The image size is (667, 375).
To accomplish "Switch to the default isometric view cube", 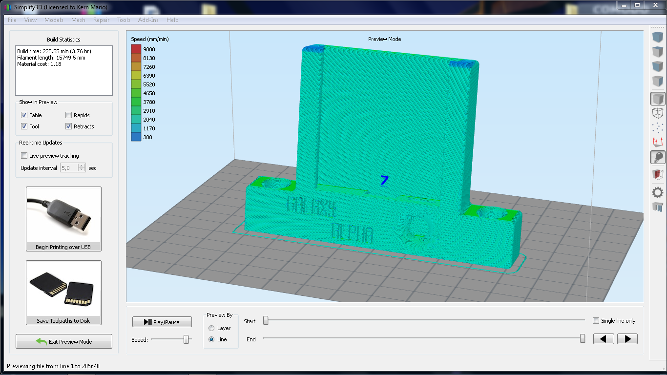I will [658, 37].
